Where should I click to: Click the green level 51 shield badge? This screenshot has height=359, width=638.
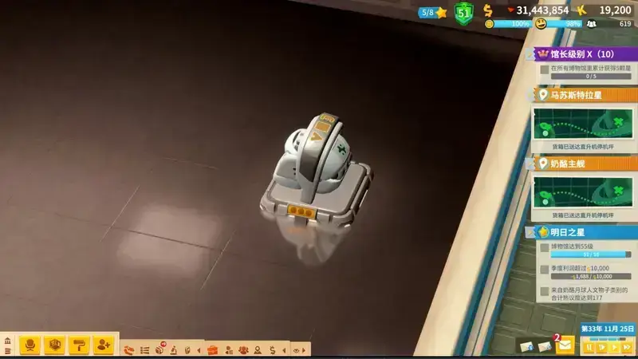(464, 12)
